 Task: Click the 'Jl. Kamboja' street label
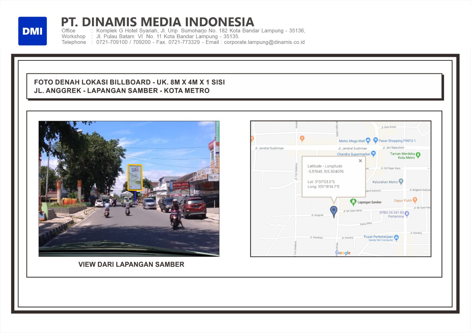(316, 238)
